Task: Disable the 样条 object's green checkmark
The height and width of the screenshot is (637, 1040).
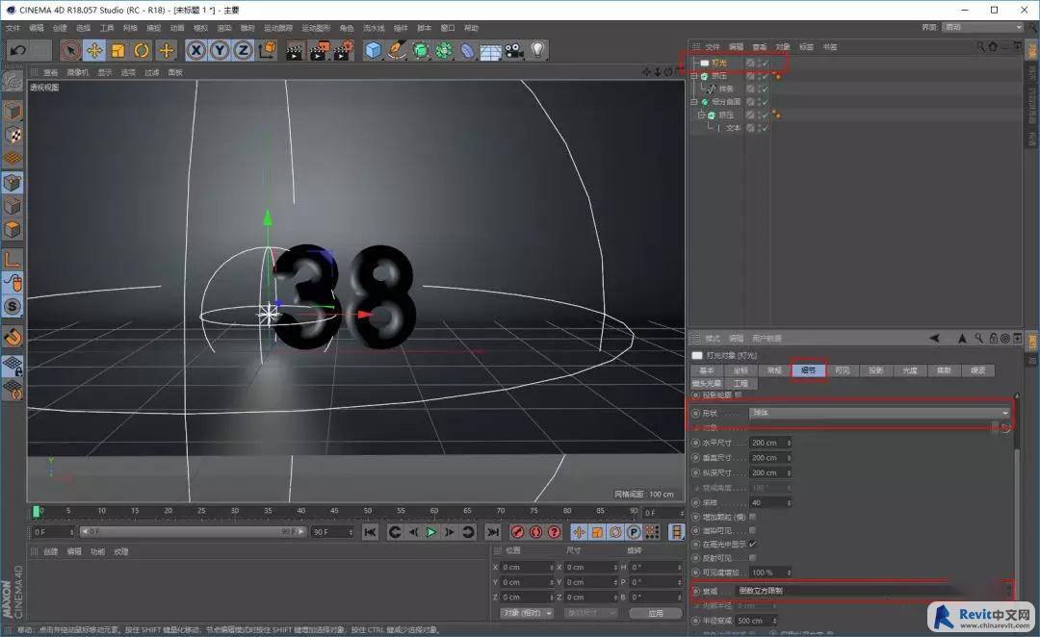Action: (x=766, y=89)
